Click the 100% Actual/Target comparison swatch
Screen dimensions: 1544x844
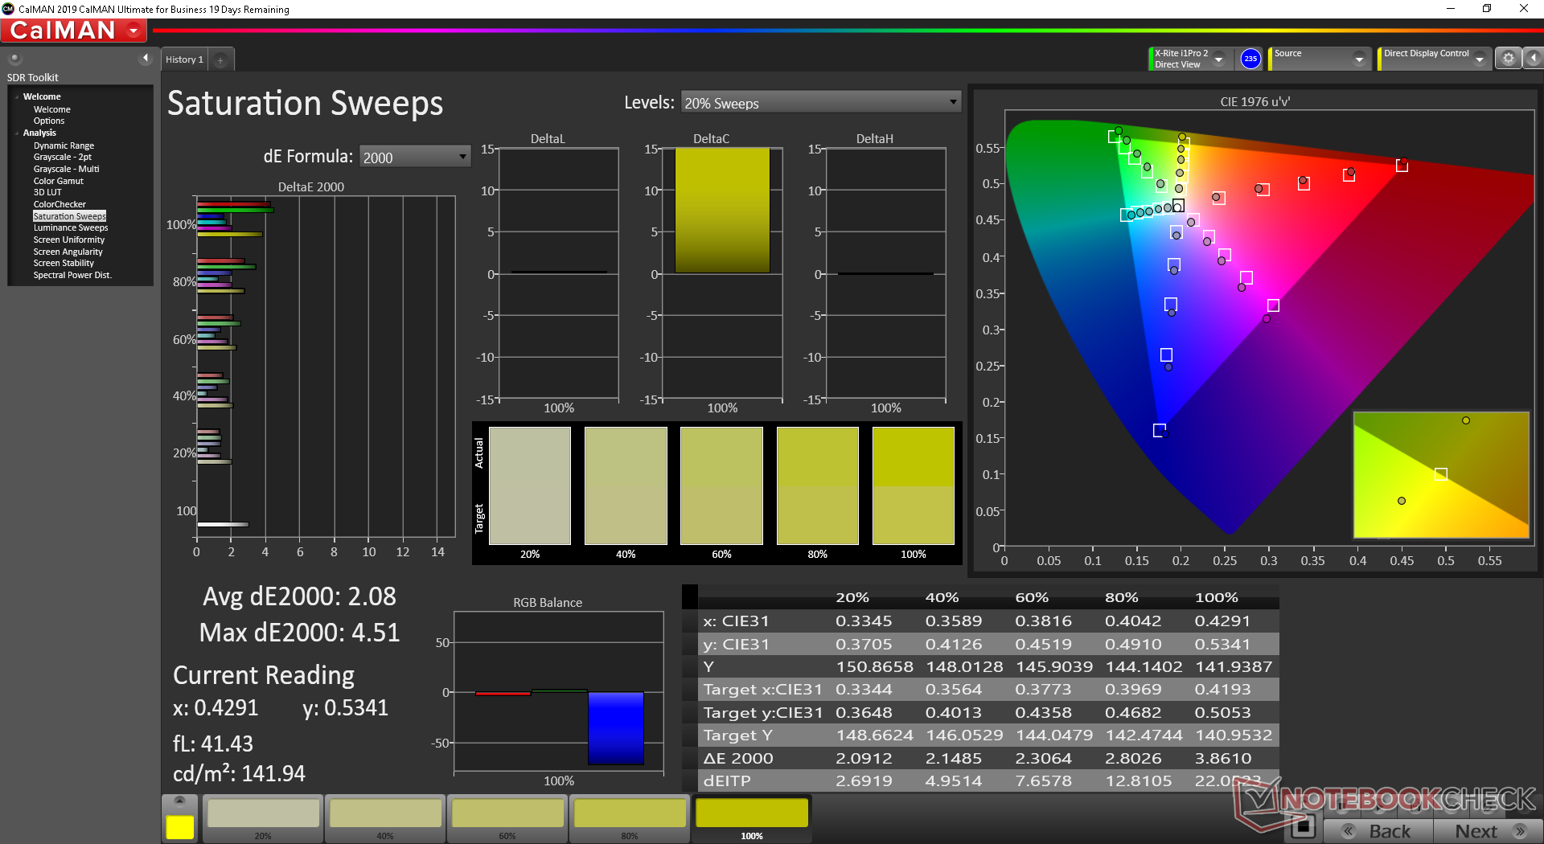coord(914,486)
